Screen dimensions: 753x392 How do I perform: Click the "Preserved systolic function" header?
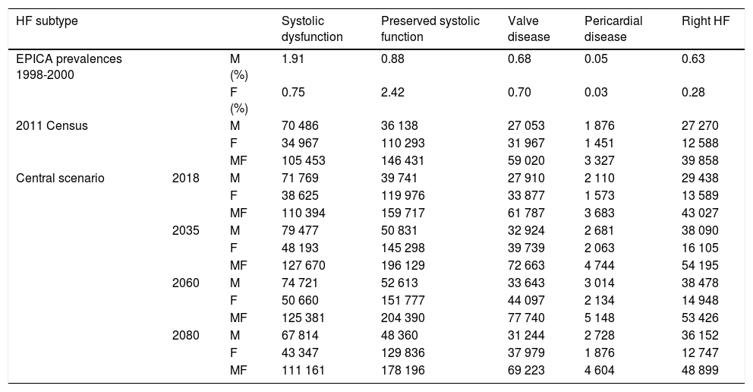click(430, 28)
